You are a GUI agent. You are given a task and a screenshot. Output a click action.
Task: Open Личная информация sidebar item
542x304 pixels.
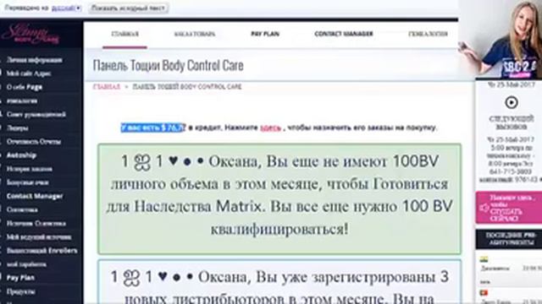pos(35,60)
